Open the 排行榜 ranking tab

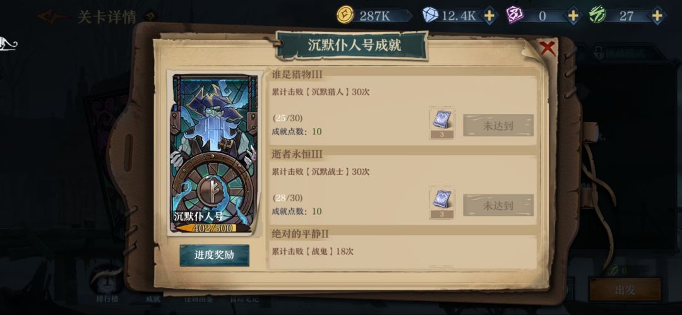[107, 299]
